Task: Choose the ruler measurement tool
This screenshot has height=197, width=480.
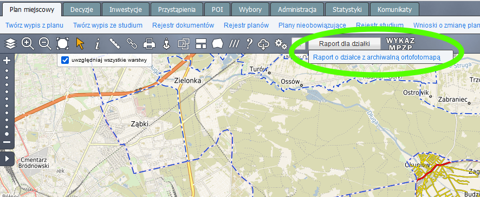Action: (115, 44)
